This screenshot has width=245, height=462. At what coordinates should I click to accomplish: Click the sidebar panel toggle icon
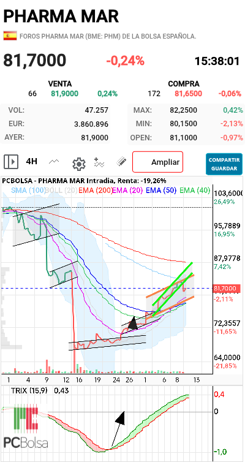[11, 162]
